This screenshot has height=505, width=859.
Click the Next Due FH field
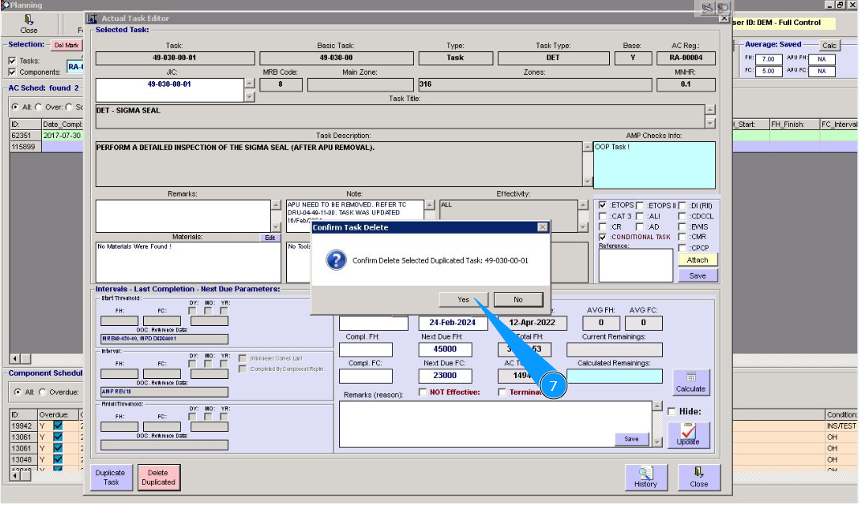click(445, 349)
